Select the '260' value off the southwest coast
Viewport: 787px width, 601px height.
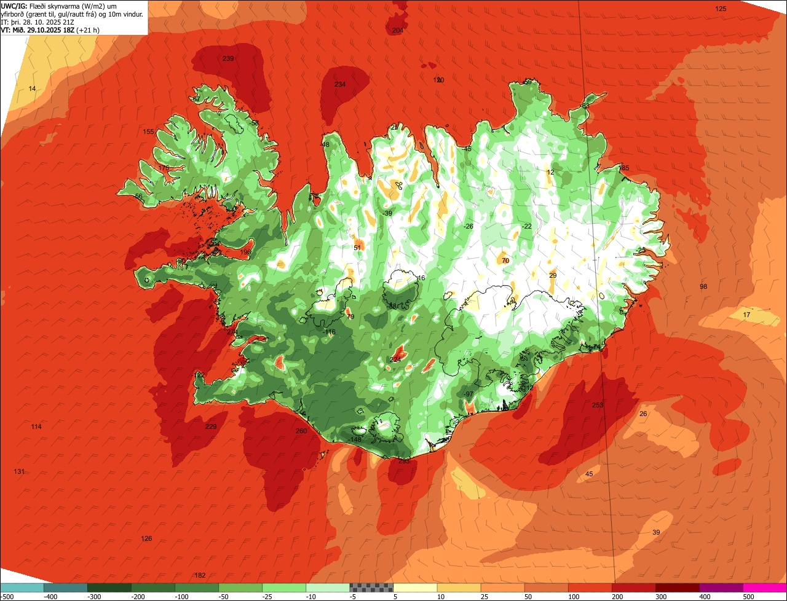301,431
